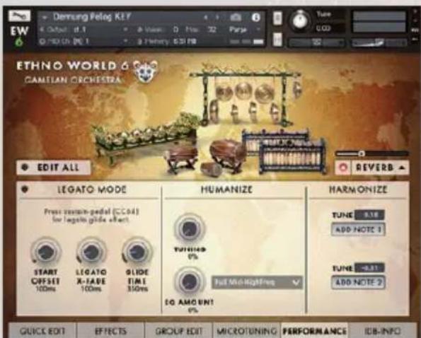Viewport: 421px width, 338px height.
Task: Adjust the Start Offset knob
Action: (46, 252)
